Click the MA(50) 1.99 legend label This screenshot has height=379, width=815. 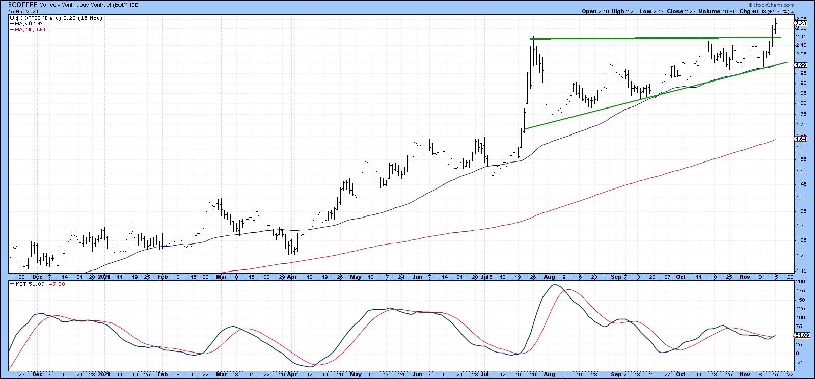30,24
